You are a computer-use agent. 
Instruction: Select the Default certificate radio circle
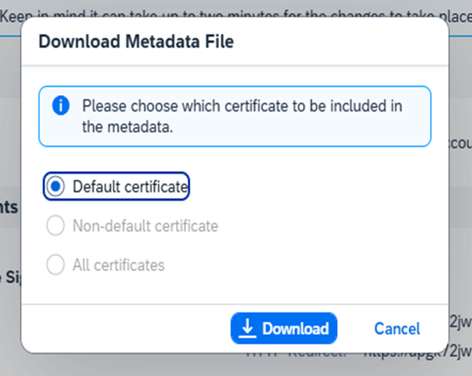tap(55, 187)
